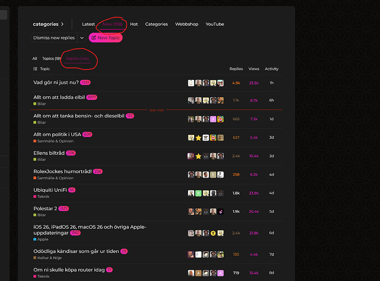Open Bilar category under Allt om att ladda elbil

click(39, 104)
